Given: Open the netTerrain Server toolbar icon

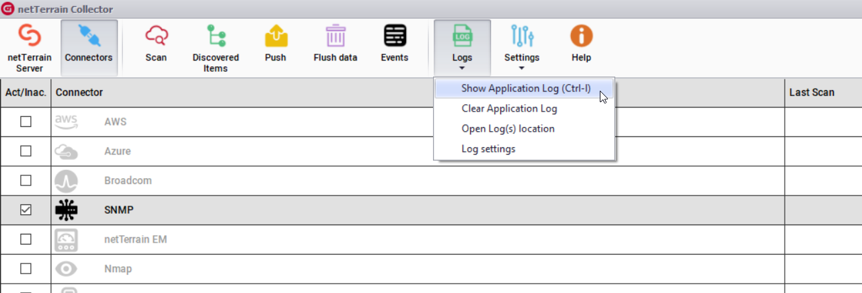Looking at the screenshot, I should click(29, 35).
